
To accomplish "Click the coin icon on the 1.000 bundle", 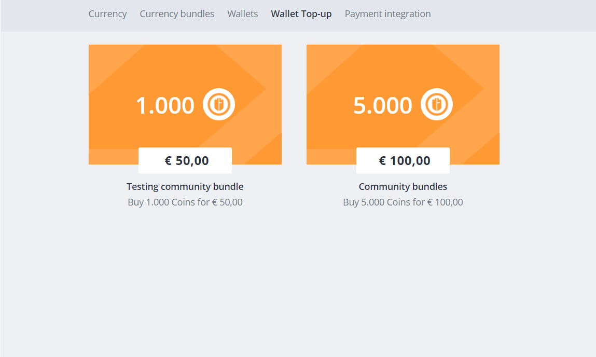I will pos(218,104).
